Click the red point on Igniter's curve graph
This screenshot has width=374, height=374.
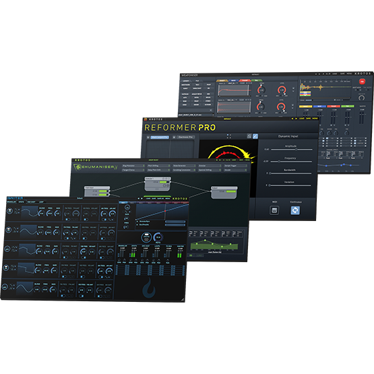(165, 211)
